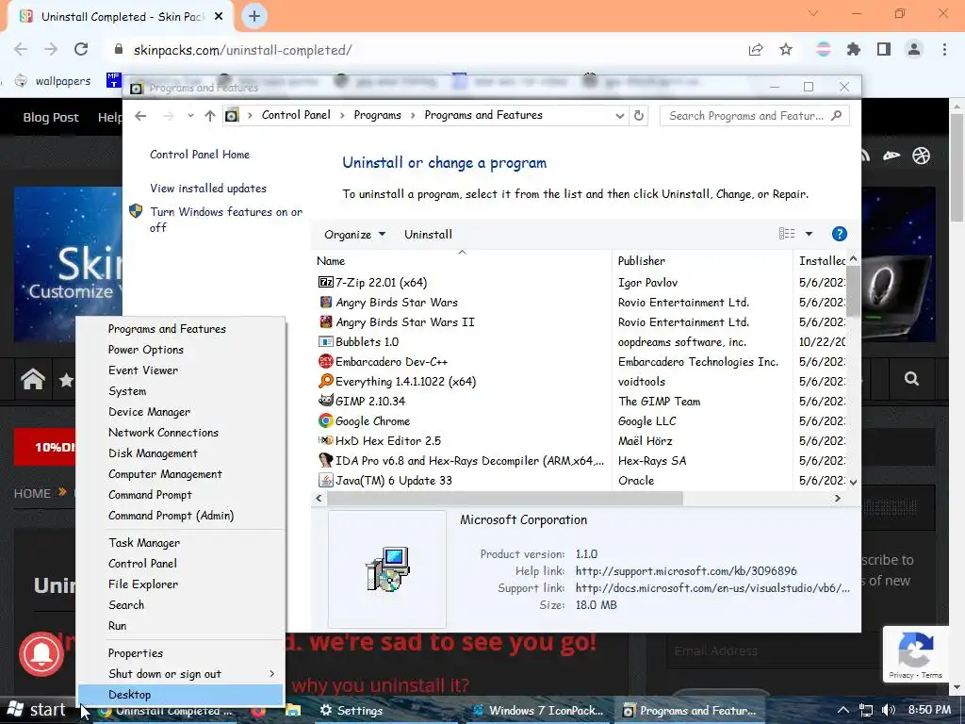Viewport: 965px width, 724px height.
Task: Click Rovio Entertainment Ltd. publisher for Angry Birds Star Wars II
Action: [x=683, y=322]
